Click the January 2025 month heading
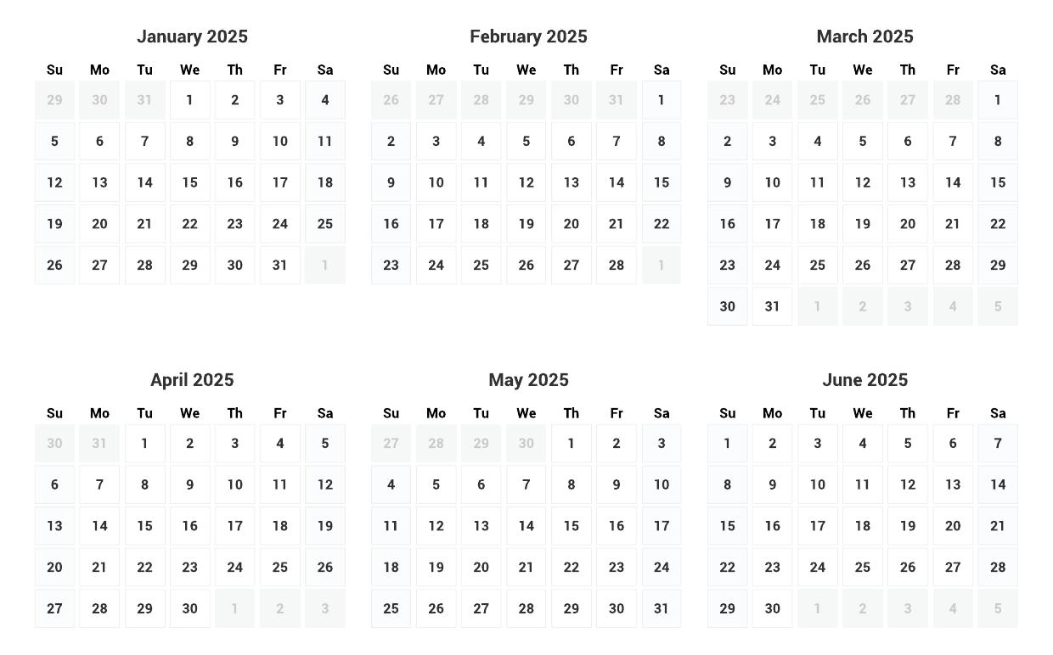Screen dimensions: 1053x655 (192, 36)
